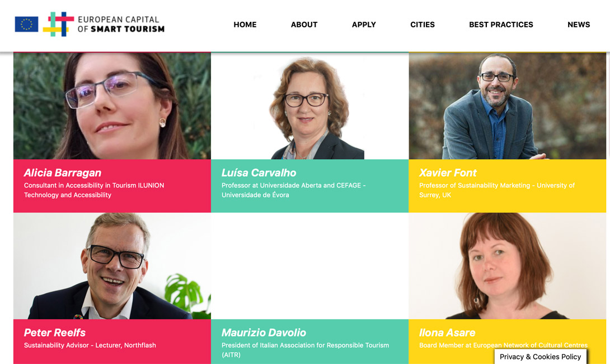Select BEST PRACTICES in navigation
The image size is (610, 364).
tap(501, 25)
